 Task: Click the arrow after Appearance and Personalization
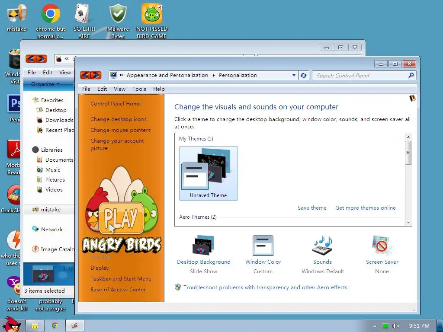click(213, 75)
